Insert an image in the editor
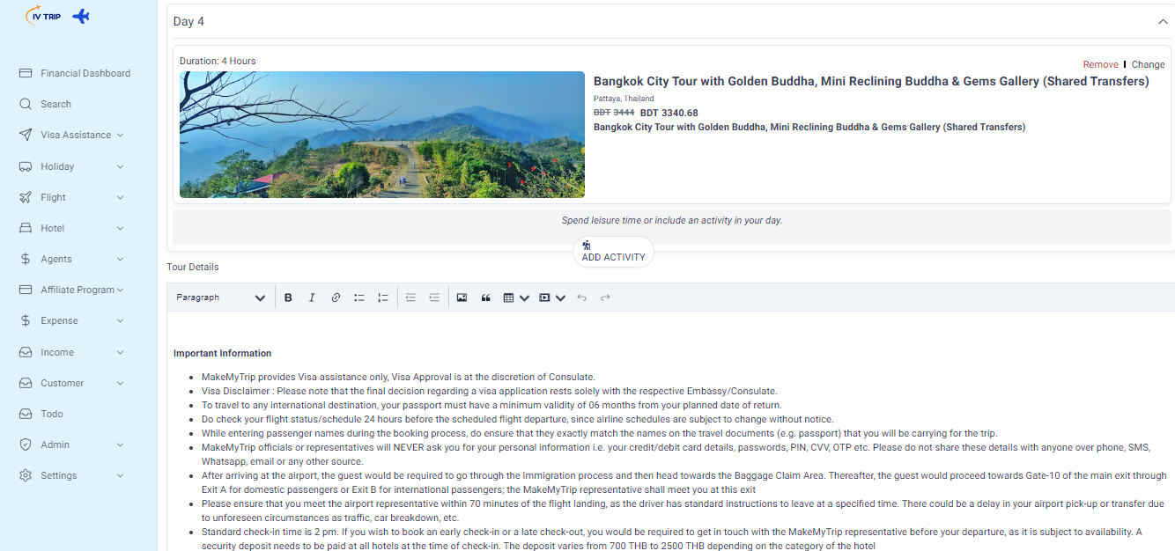The width and height of the screenshot is (1175, 551). click(x=462, y=298)
